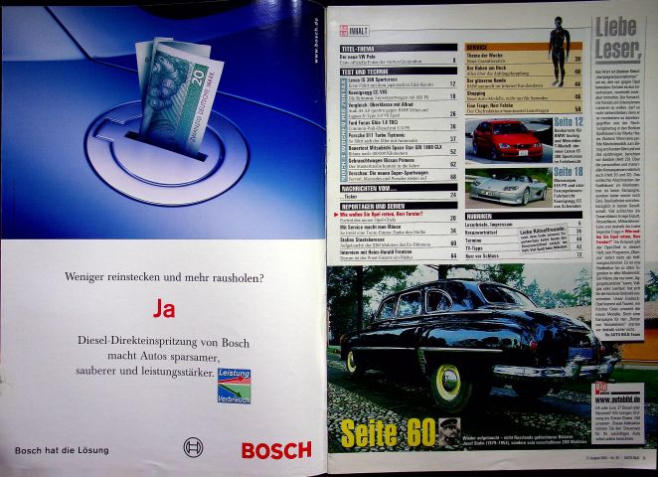Open the www.autobild.de web address
The height and width of the screenshot is (477, 658).
(x=620, y=395)
